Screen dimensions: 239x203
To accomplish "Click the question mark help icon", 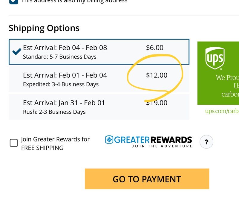I will 206,142.
